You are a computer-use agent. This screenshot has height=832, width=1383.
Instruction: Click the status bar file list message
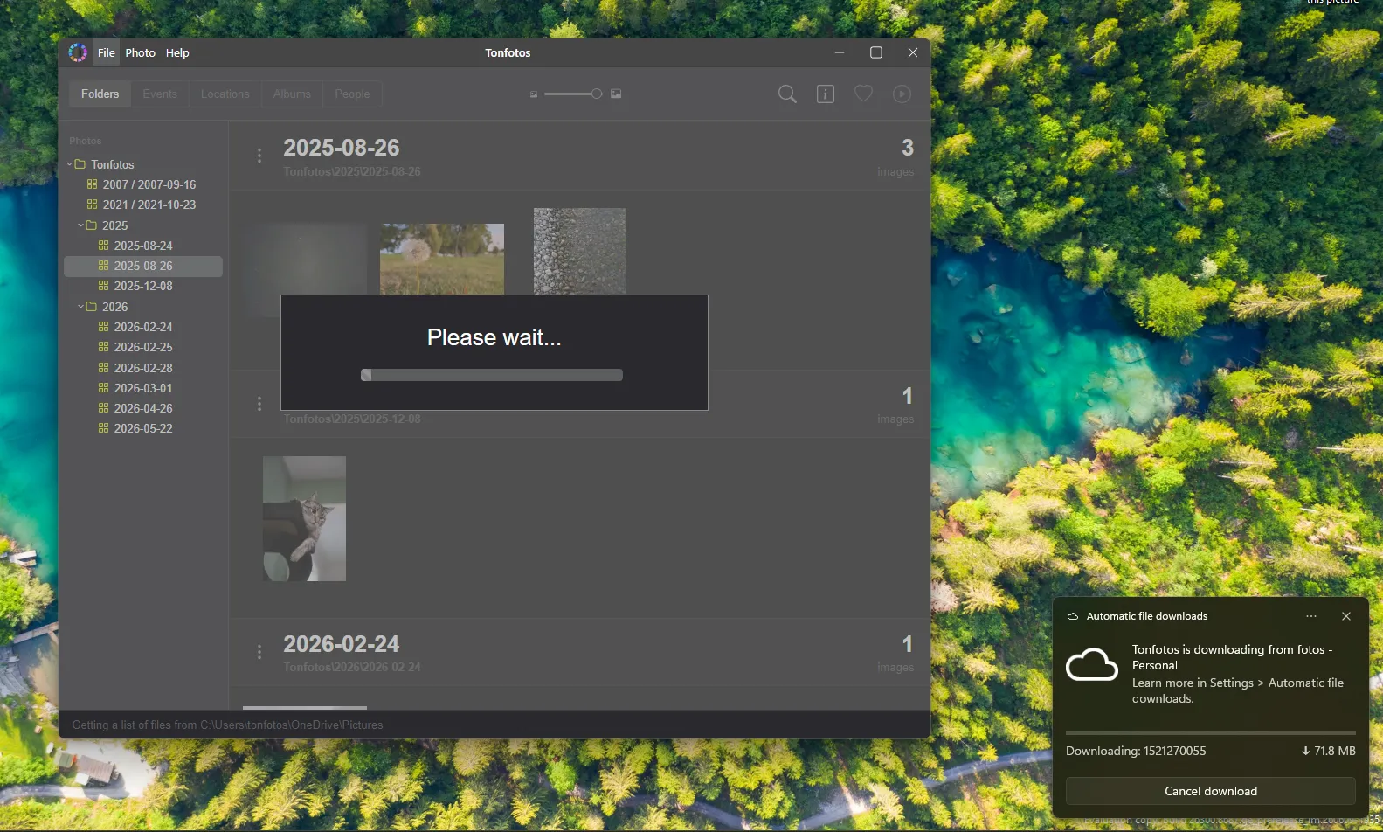point(227,725)
